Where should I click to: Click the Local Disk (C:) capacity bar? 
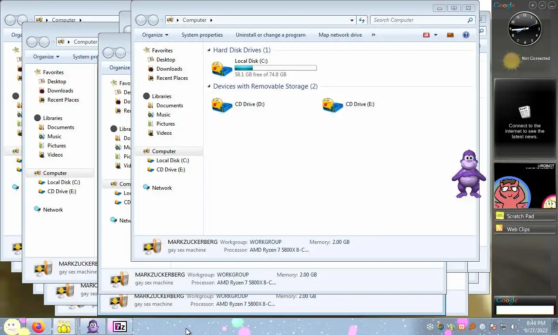(x=276, y=68)
